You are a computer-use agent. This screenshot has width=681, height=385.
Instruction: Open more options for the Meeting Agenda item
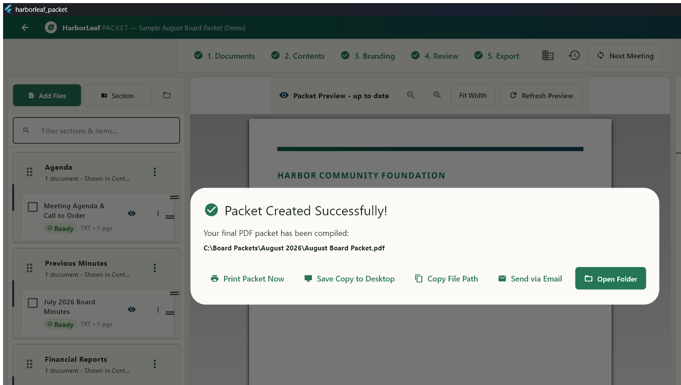pos(158,214)
